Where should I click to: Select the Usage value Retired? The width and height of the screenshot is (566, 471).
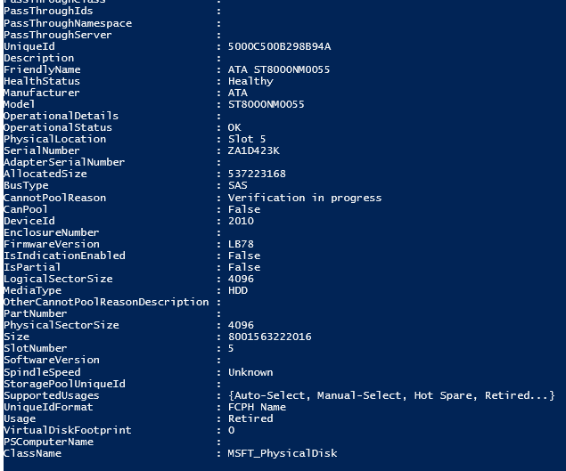pyautogui.click(x=250, y=418)
